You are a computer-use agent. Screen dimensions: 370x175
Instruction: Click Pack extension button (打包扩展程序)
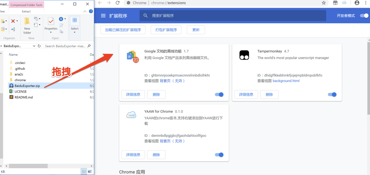point(166,30)
